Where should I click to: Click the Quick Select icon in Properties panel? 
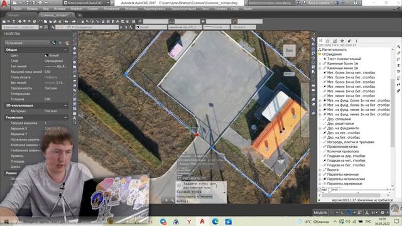[x=67, y=43]
